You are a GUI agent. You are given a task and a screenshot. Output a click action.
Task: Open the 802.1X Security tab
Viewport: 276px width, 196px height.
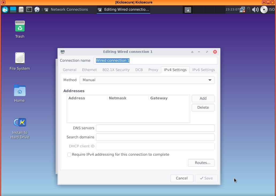tap(116, 70)
